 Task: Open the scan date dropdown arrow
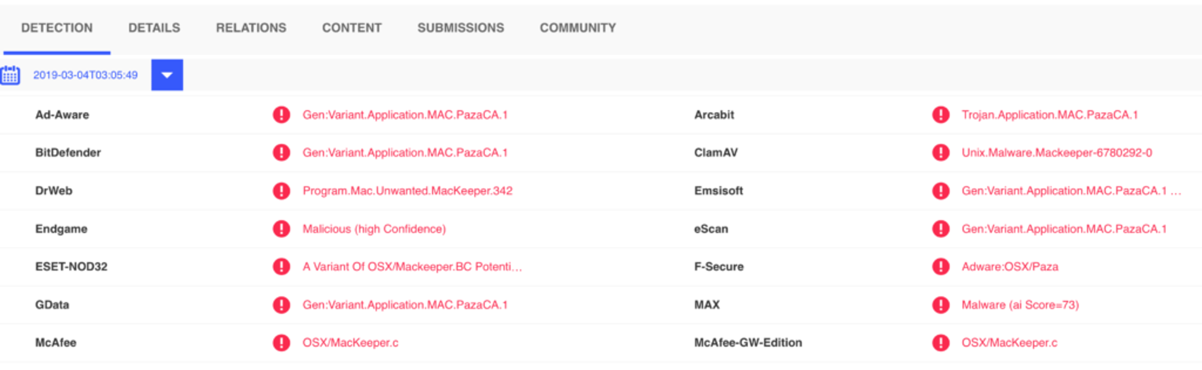click(x=167, y=75)
